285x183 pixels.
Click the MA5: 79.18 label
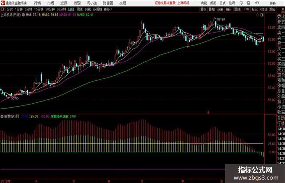[x=33, y=15]
